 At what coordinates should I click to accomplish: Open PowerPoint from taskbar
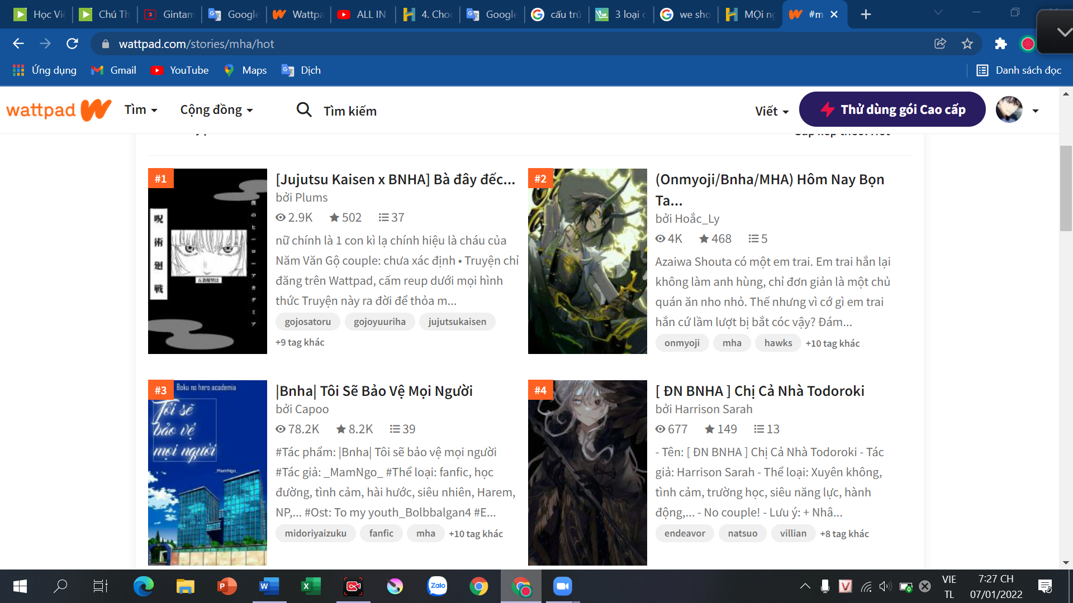point(227,586)
